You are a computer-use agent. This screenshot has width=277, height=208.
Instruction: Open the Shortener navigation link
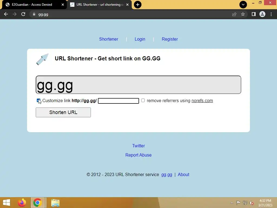(109, 39)
